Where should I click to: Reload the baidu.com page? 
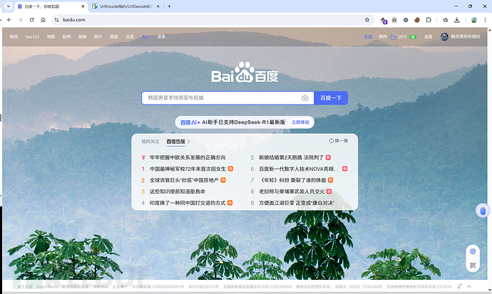[x=31, y=20]
